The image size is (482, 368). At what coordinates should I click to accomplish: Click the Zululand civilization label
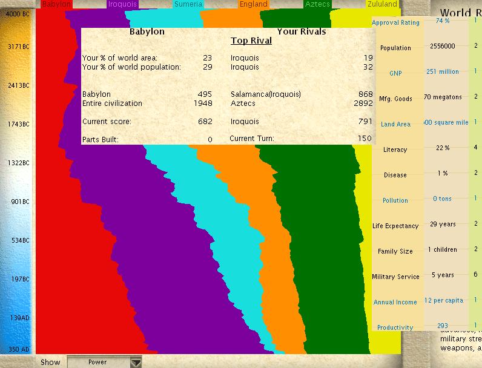tap(383, 4)
